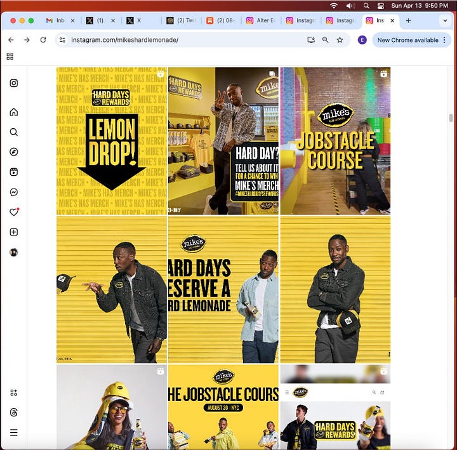Viewport: 457px width, 450px height.
Task: Open your profile avatar in the sidebar
Action: [x=14, y=252]
